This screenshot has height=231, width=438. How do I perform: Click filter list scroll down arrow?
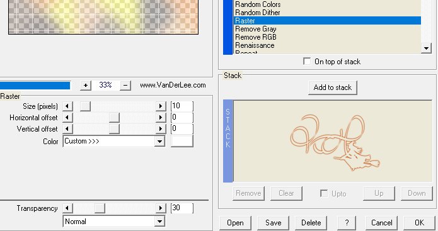point(426,48)
